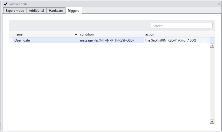Screen dimensions: 222x132
Task: Switch to the Expert mode tab
Action: [x=15, y=11]
